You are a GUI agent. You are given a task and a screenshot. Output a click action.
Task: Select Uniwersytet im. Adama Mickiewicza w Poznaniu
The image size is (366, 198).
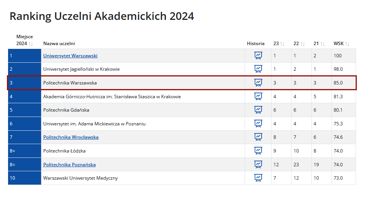(x=94, y=124)
